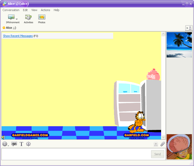Click the GARFIELDGAMES.COM banner link
The height and width of the screenshot is (166, 194).
coord(30,135)
